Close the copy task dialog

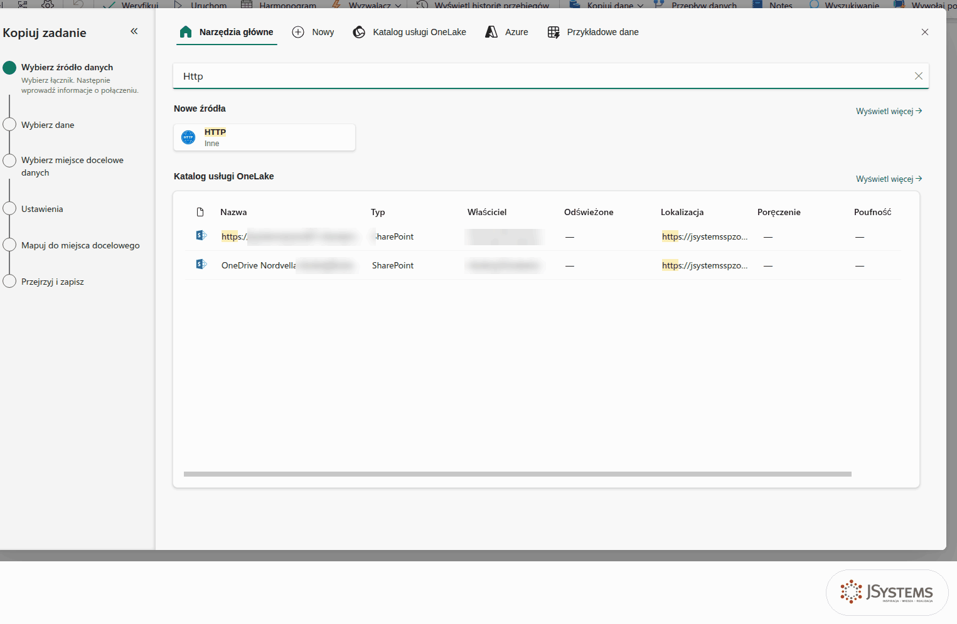(924, 32)
